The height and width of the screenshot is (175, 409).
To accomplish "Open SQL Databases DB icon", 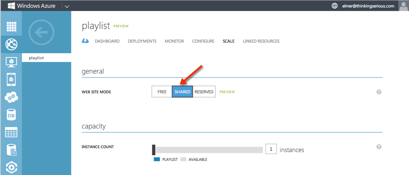I will click(12, 115).
